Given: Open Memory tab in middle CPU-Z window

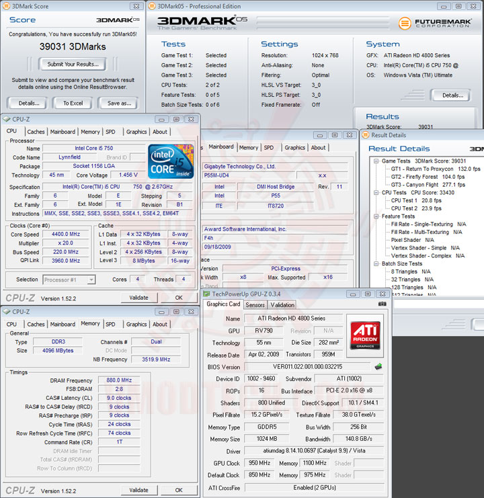Looking at the screenshot, I should [x=249, y=147].
